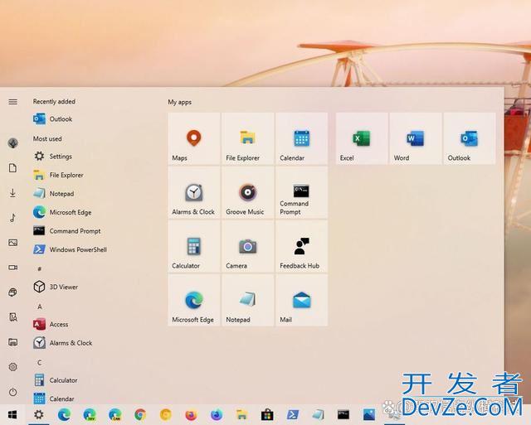Image resolution: width=531 pixels, height=425 pixels.
Task: Open Microsoft Edge in Most used list
Action: click(x=62, y=212)
